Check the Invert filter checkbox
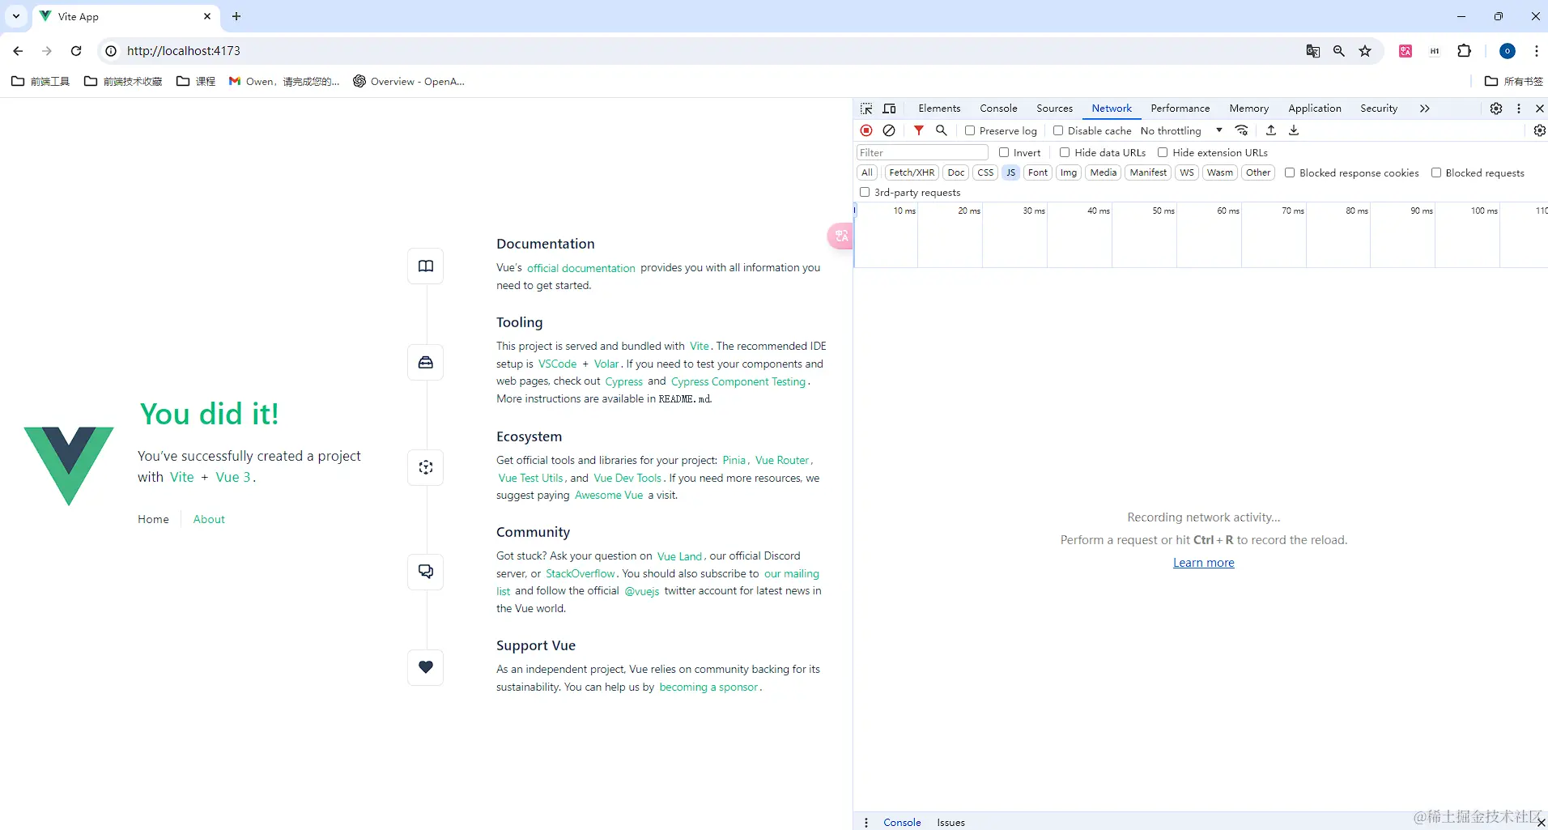Image resolution: width=1548 pixels, height=830 pixels. (x=1004, y=152)
